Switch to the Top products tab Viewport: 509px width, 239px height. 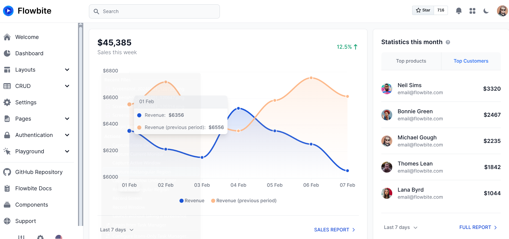pos(411,61)
